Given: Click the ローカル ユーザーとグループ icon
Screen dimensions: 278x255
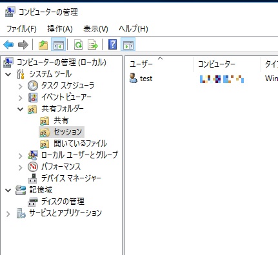Looking at the screenshot, I should (x=33, y=155).
